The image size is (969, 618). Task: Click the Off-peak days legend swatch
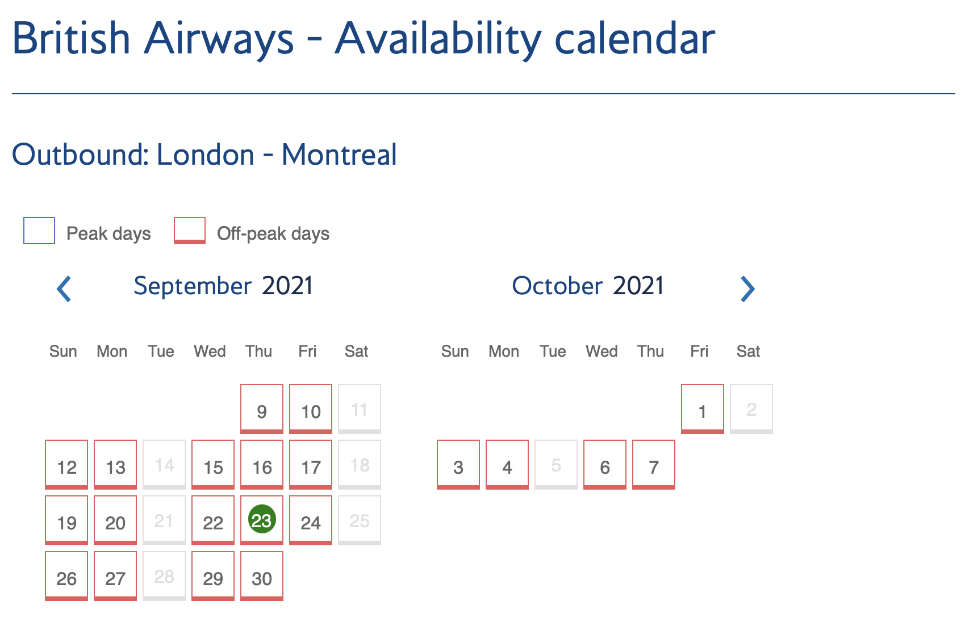pyautogui.click(x=190, y=231)
